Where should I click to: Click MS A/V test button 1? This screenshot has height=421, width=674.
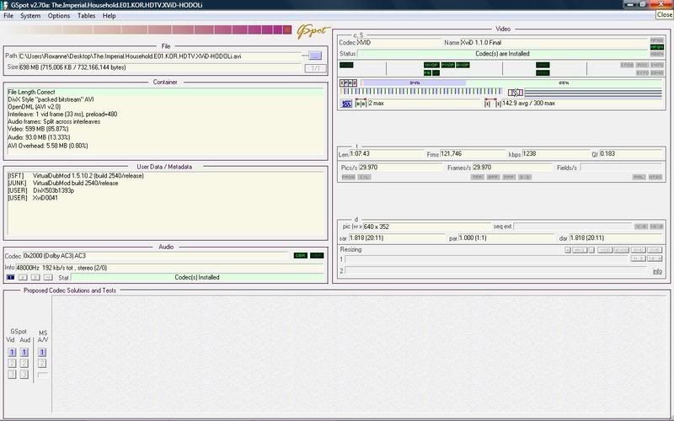(41, 352)
